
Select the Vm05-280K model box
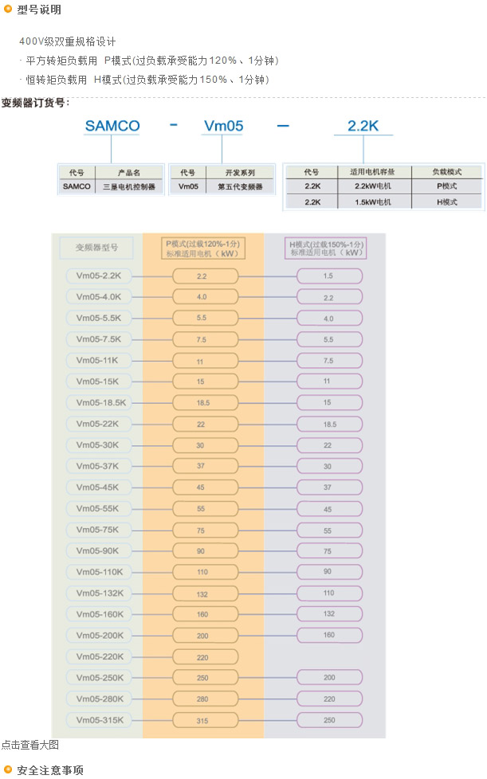pos(98,699)
